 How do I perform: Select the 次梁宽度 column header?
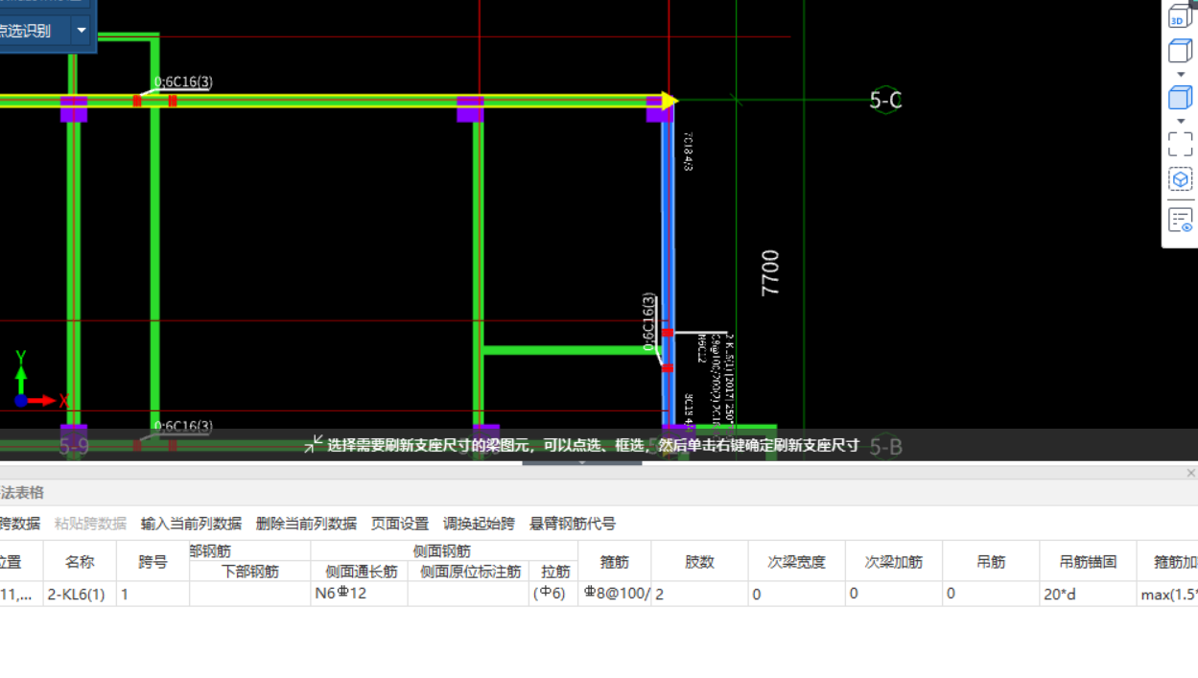[x=796, y=561]
